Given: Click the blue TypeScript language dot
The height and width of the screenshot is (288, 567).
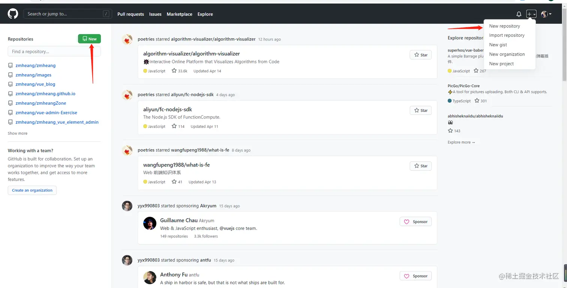Looking at the screenshot, I should (x=450, y=100).
